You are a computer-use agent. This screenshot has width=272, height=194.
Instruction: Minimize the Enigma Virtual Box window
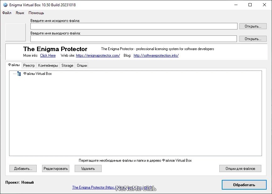click(236, 5)
